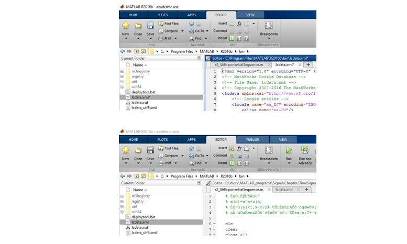Click the Breakpoints icon in top window
This screenshot has width=407, height=244.
click(x=269, y=26)
